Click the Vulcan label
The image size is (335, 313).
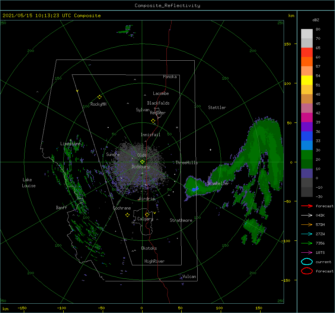pyautogui.click(x=189, y=277)
